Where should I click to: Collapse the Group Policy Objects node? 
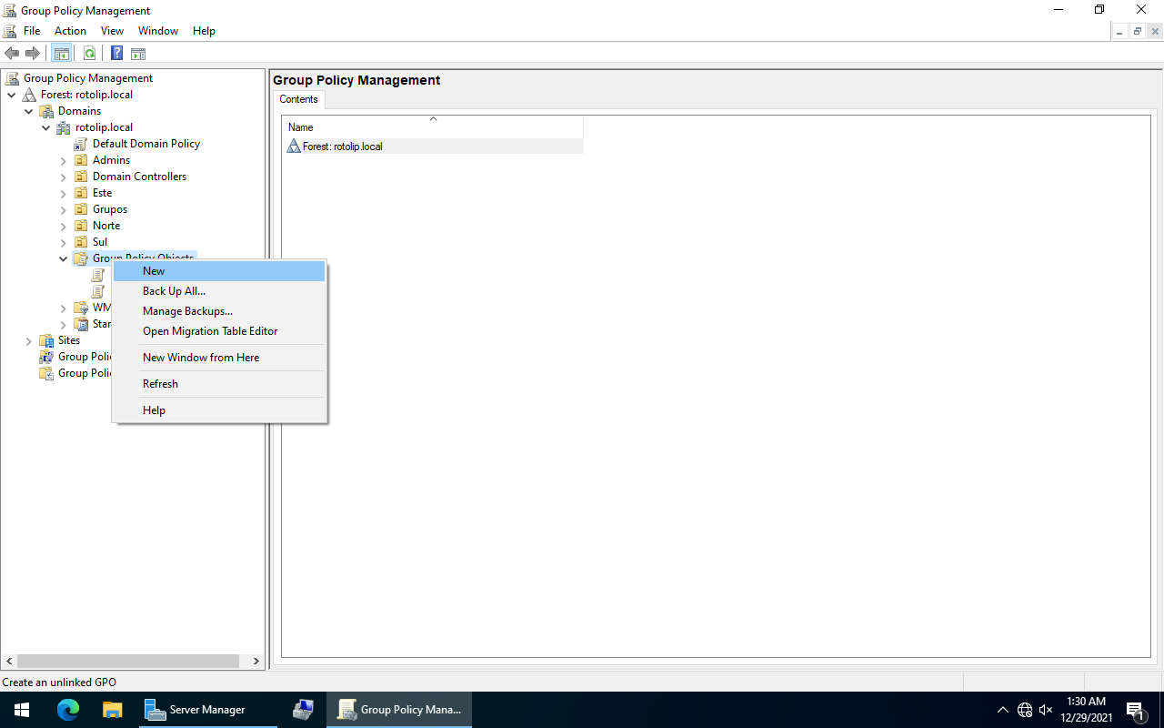click(x=64, y=259)
